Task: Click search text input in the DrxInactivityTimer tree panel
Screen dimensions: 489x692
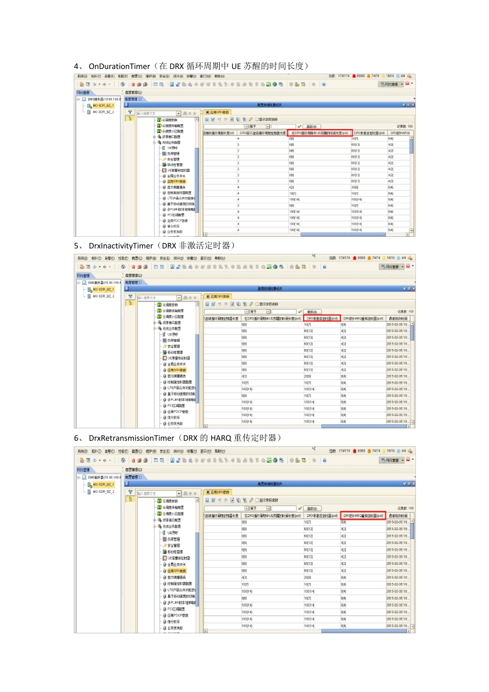Action: [157, 298]
